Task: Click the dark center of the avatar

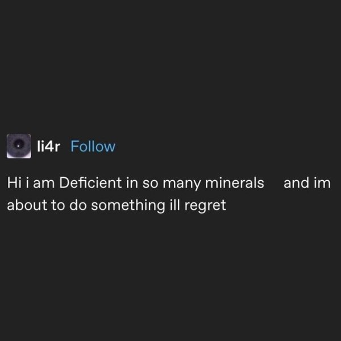Action: [19, 147]
